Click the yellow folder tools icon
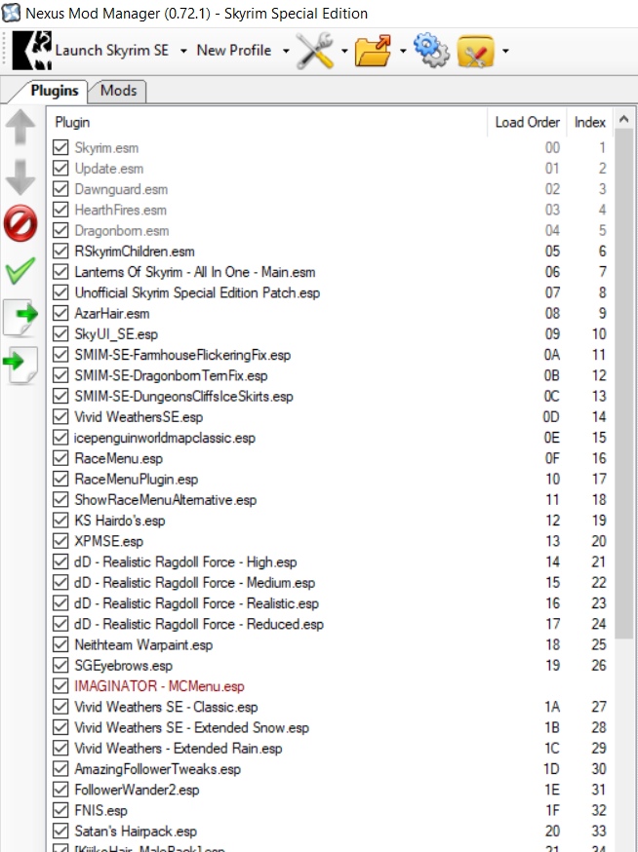This screenshot has height=852, width=638. coord(476,51)
